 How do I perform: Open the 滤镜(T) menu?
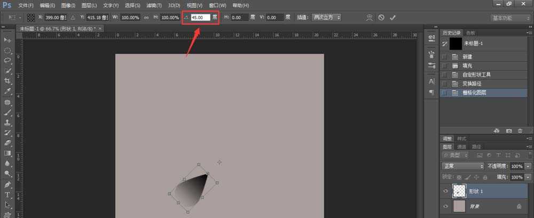[x=153, y=5]
